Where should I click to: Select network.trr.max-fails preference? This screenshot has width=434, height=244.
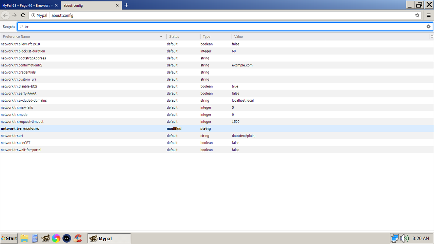pyautogui.click(x=217, y=107)
